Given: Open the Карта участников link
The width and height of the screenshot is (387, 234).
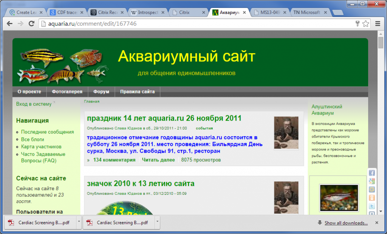Looking at the screenshot, I should point(41,147).
